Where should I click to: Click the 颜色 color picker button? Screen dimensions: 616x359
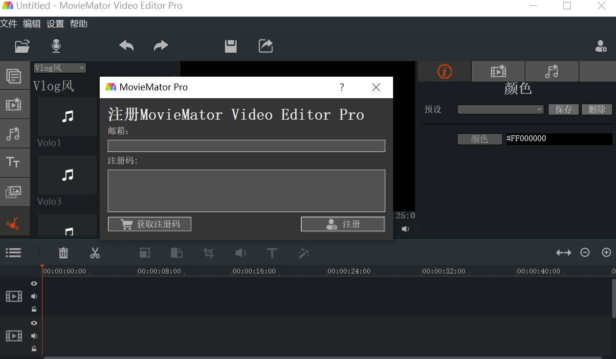coord(479,139)
